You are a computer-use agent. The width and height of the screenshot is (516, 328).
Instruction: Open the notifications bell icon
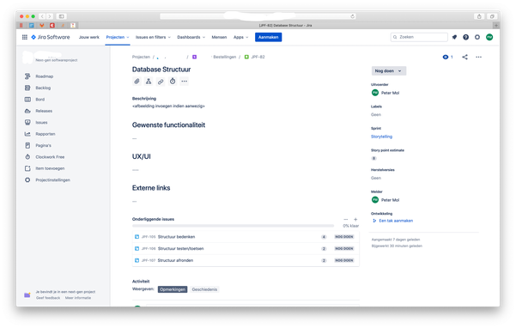coord(454,37)
